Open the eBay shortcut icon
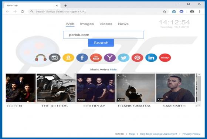207x139 pixels. click(x=165, y=58)
